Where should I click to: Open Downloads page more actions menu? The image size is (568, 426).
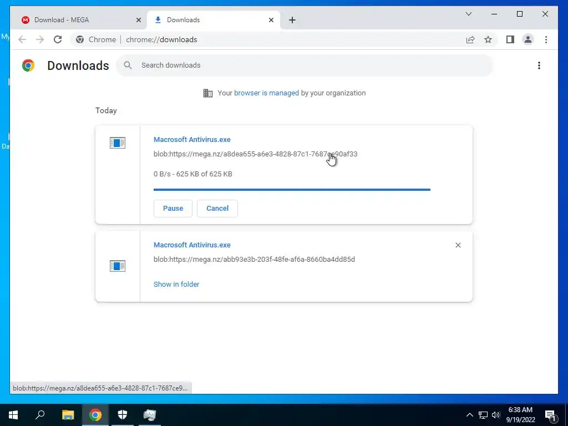539,65
